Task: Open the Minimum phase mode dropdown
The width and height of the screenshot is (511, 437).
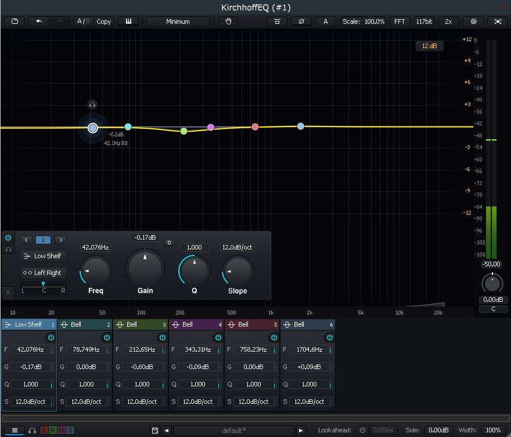Action: [178, 21]
